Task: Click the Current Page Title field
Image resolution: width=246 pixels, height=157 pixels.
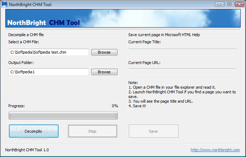Action: pyautogui.click(x=182, y=52)
